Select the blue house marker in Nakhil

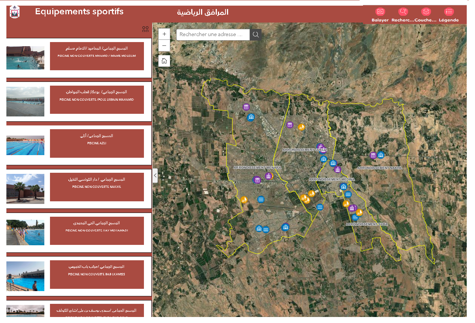point(381,155)
